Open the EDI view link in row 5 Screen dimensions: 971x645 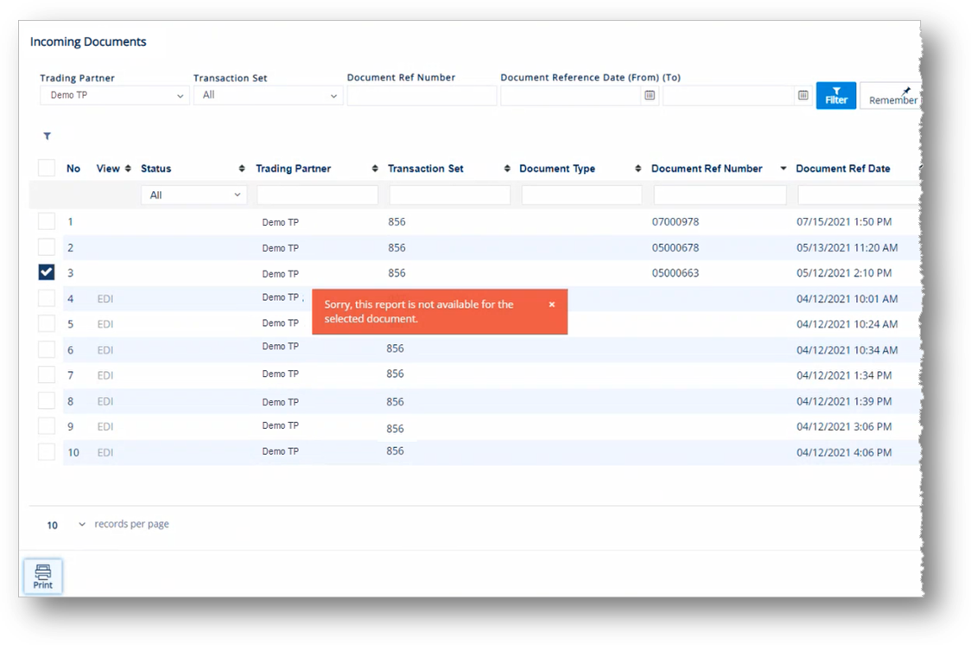105,324
